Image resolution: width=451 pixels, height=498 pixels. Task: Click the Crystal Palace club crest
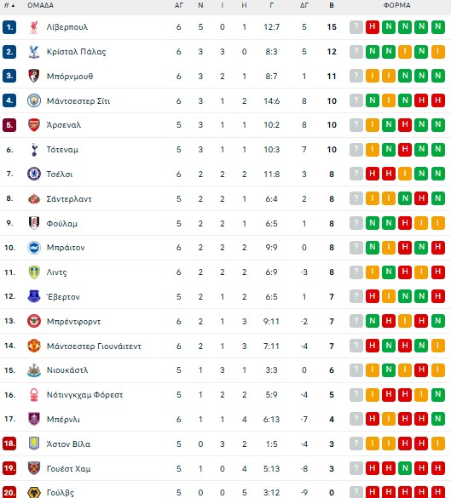click(x=34, y=52)
